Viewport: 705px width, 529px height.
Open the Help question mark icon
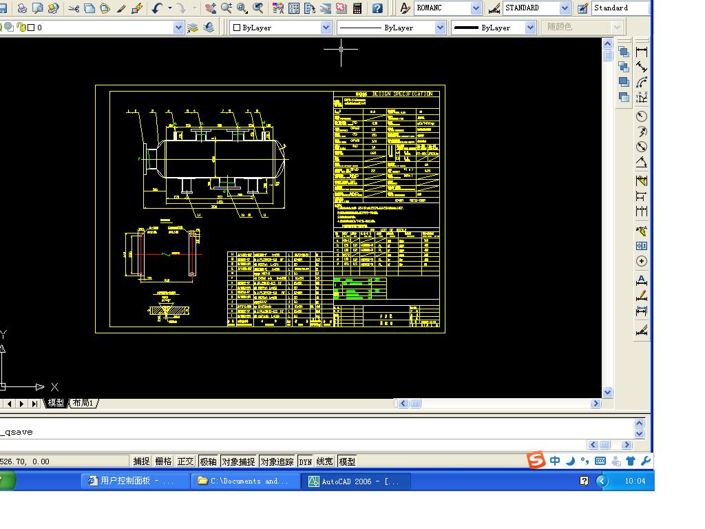point(377,8)
